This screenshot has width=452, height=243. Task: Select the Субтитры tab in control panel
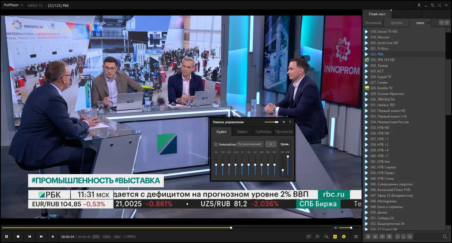coord(263,131)
